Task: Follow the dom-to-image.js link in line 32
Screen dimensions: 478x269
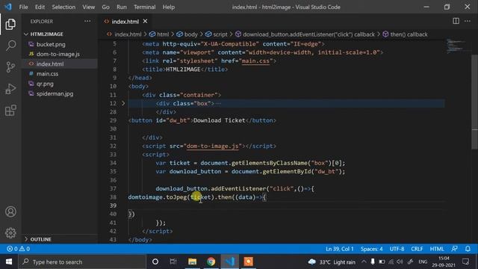Action: (212, 146)
